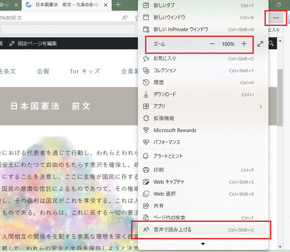The image size is (290, 252).
Task: Click the Web select icon
Action: point(146,194)
